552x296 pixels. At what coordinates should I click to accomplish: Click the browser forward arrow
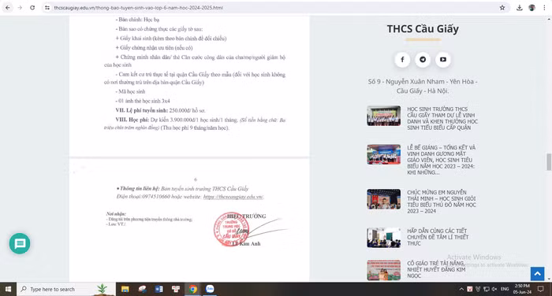(20, 7)
